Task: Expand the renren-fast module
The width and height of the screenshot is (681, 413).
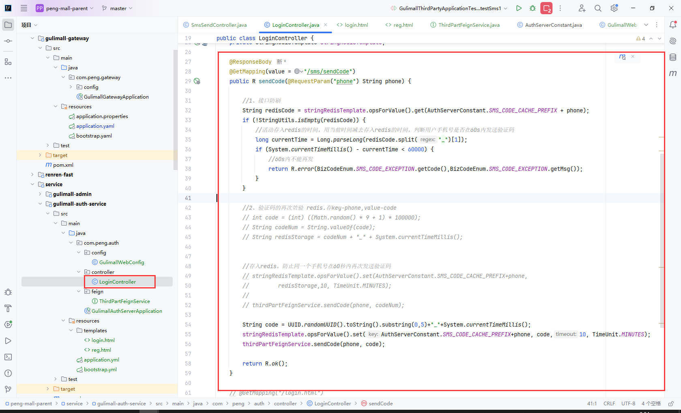Action: tap(32, 174)
